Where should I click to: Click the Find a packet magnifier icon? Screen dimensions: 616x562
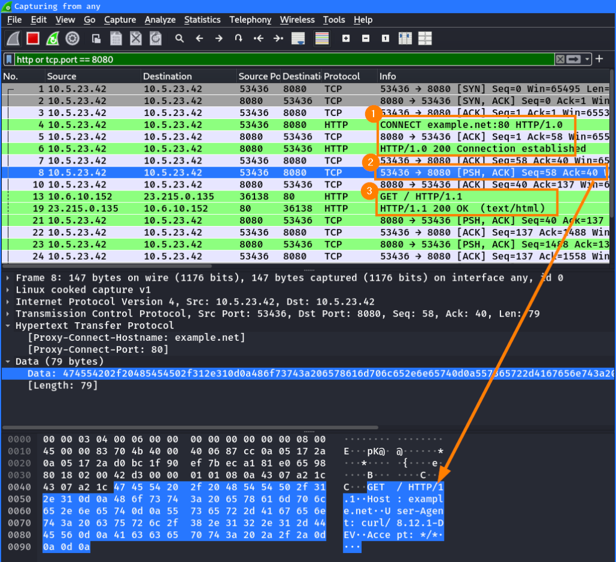(179, 38)
